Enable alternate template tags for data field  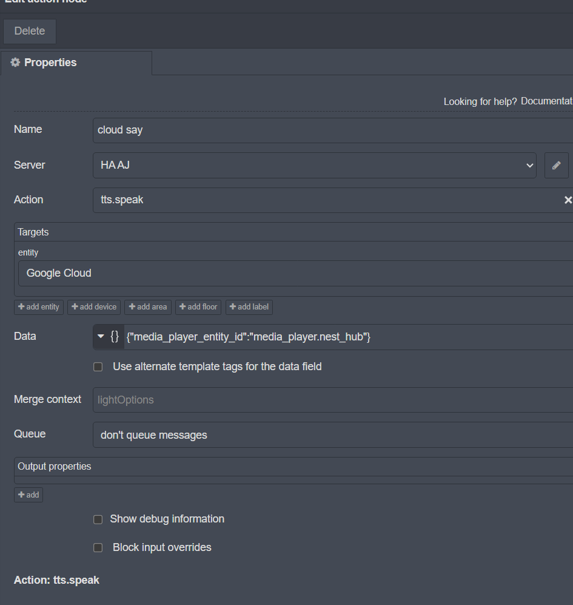click(x=98, y=367)
